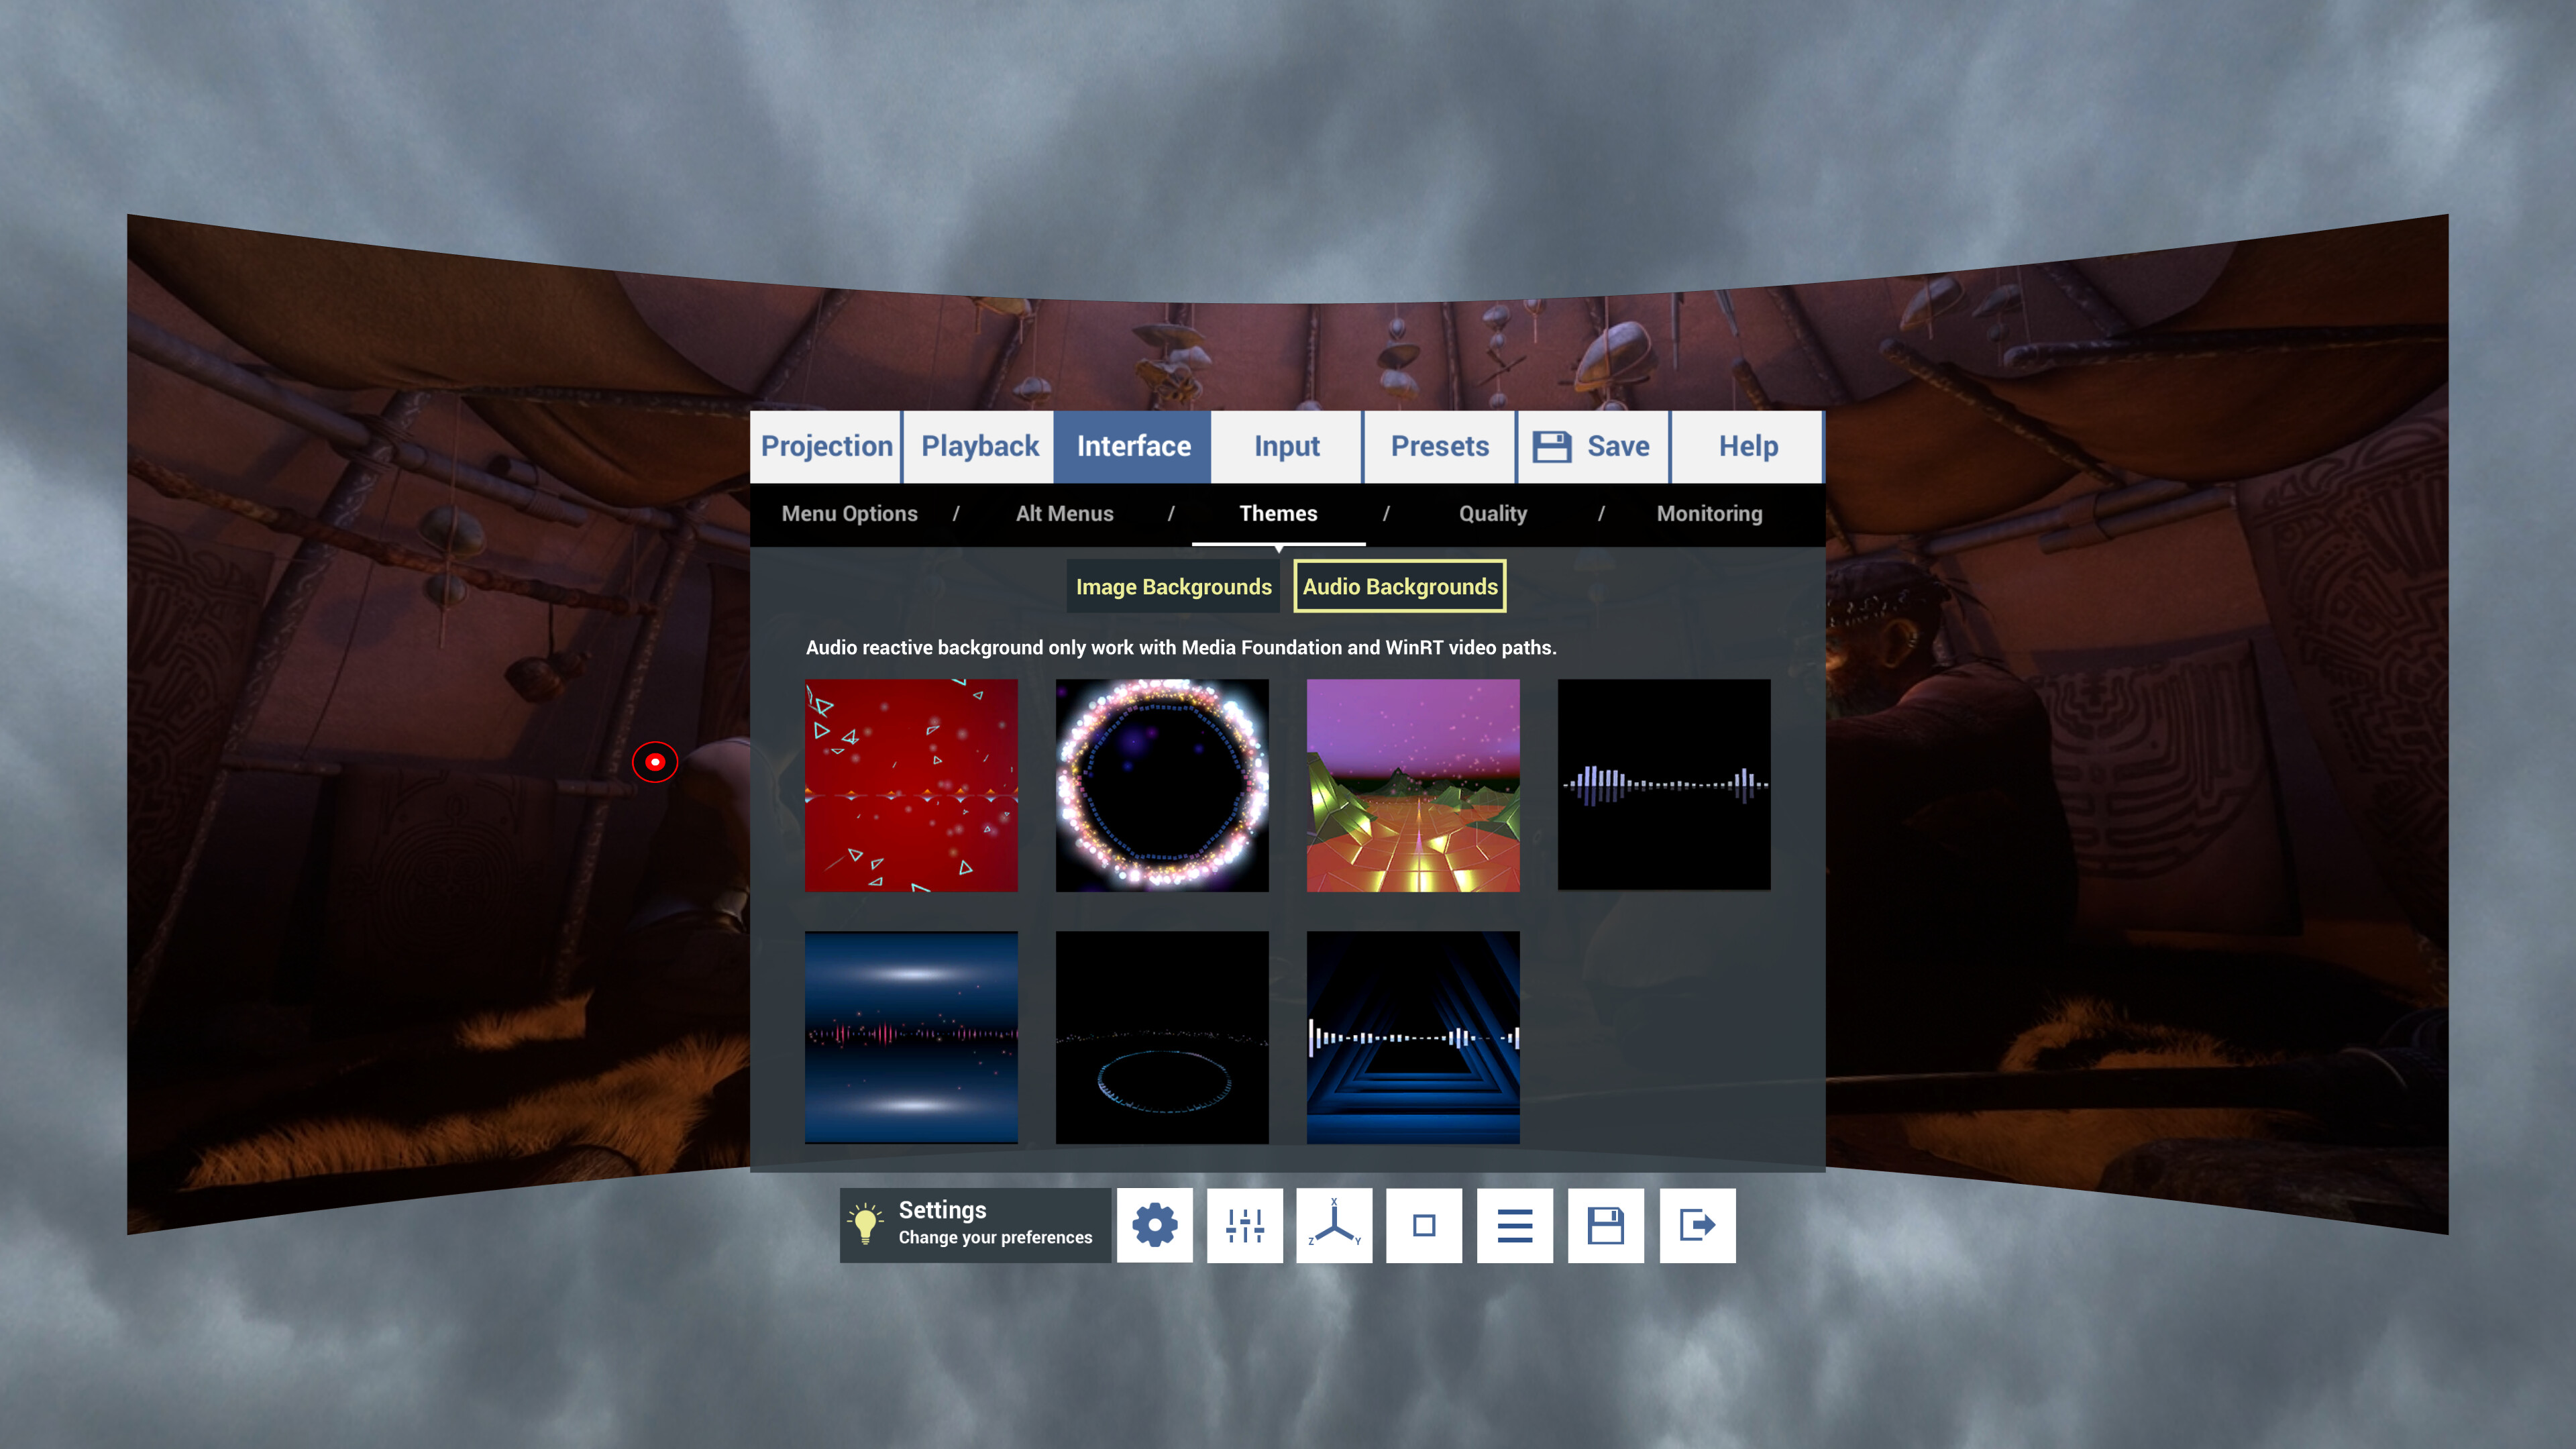
Task: Click the floppy disk save icon in bottom toolbar
Action: [x=1605, y=1225]
